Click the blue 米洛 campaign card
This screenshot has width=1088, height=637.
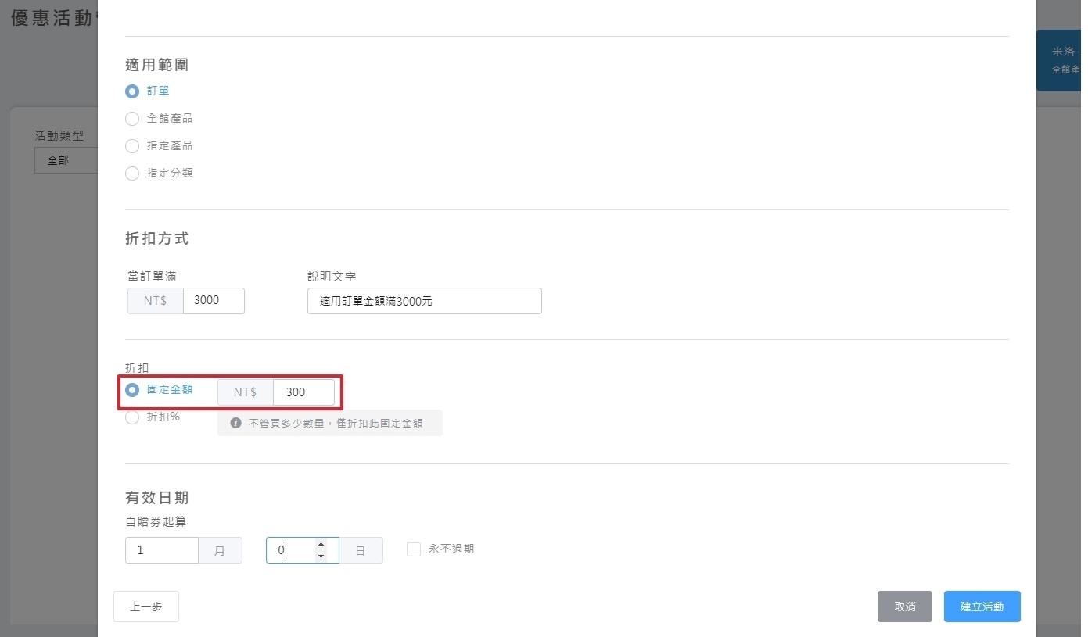pyautogui.click(x=1061, y=61)
